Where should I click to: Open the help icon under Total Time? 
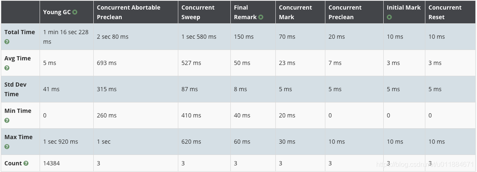(x=7, y=42)
